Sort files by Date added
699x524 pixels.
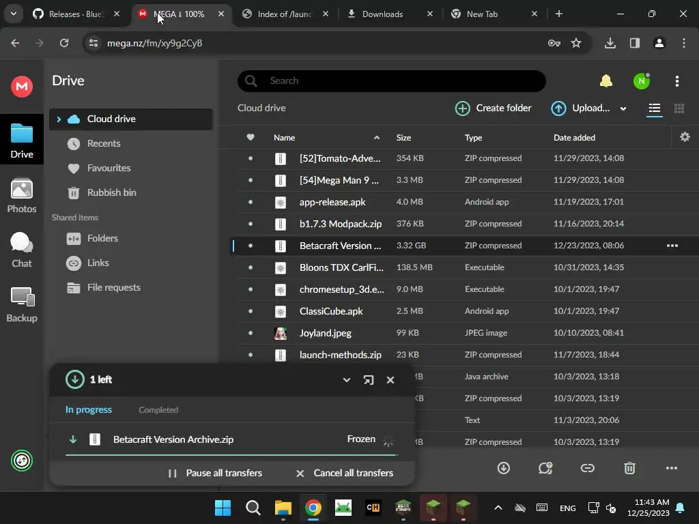[x=574, y=138]
